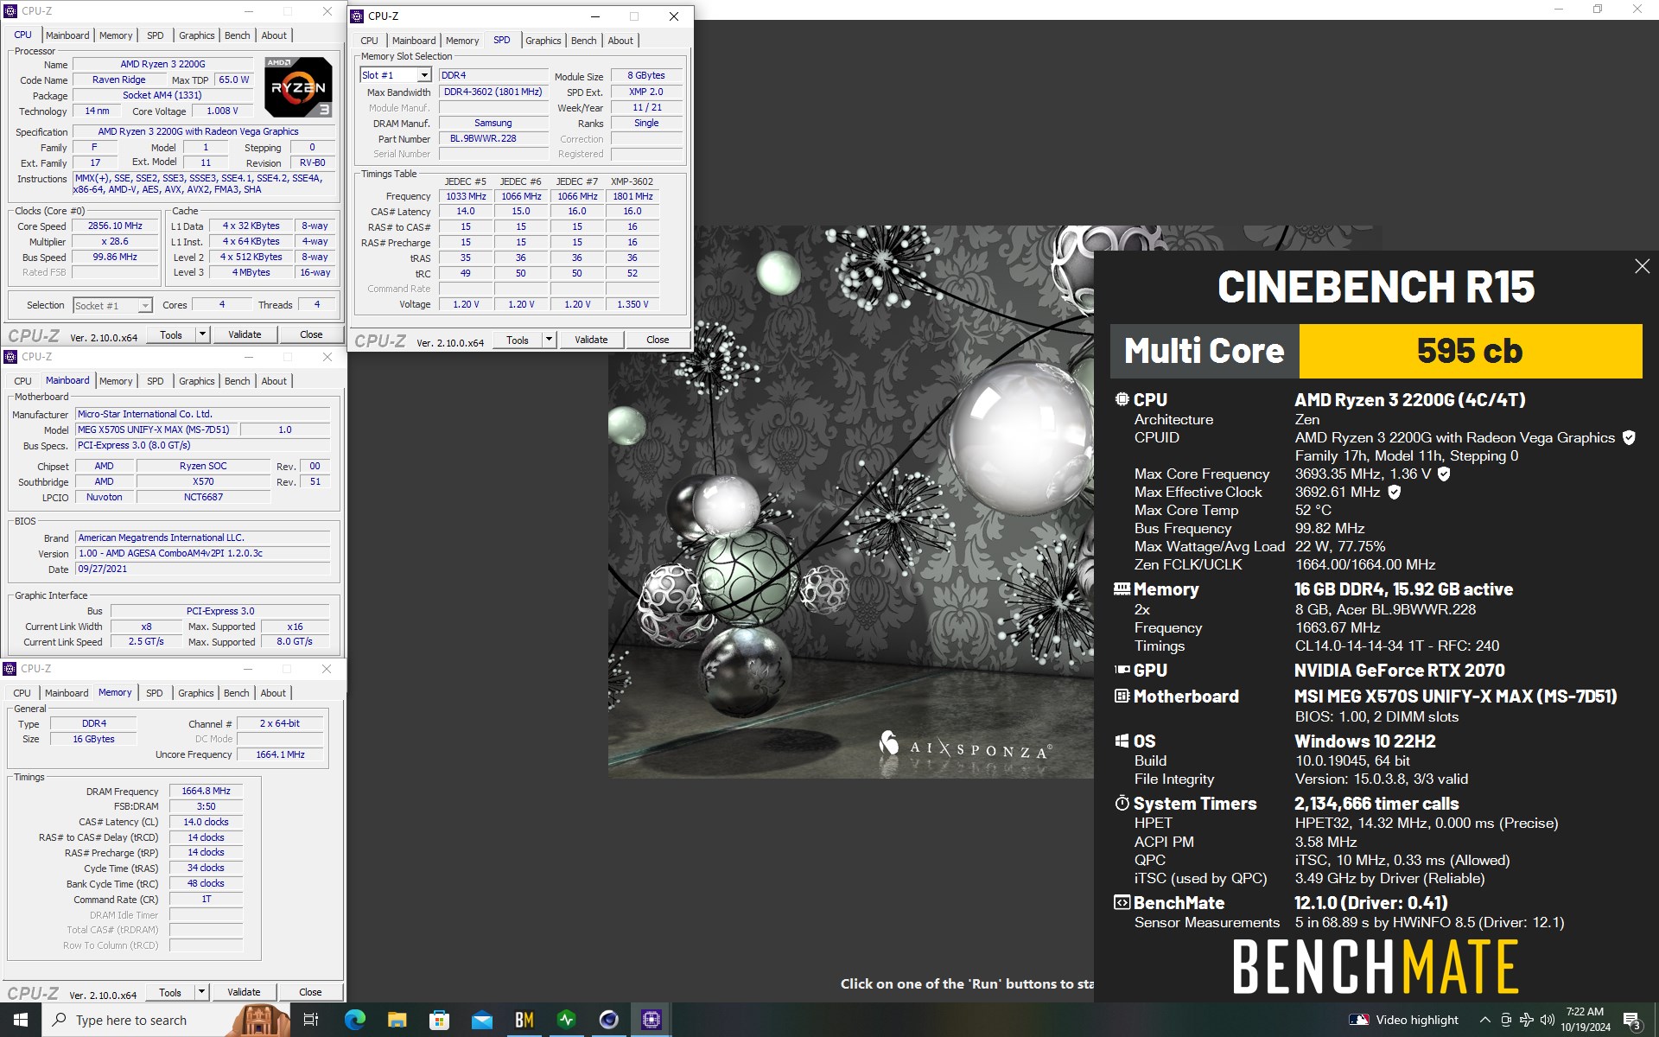
Task: Click the Model MEG X570S UNIFY-X MAX field
Action: (156, 429)
